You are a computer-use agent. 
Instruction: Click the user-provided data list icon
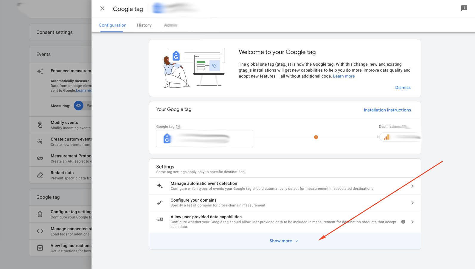tap(160, 219)
